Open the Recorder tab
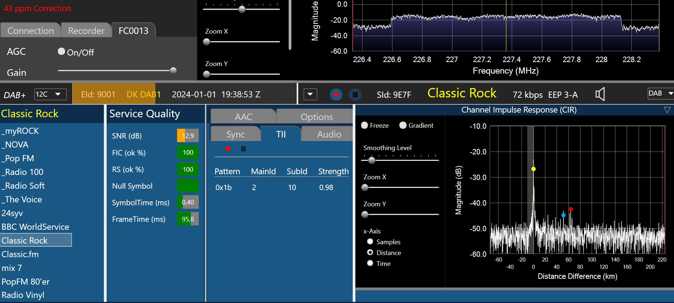Screen dimensions: 674x303 [86, 31]
